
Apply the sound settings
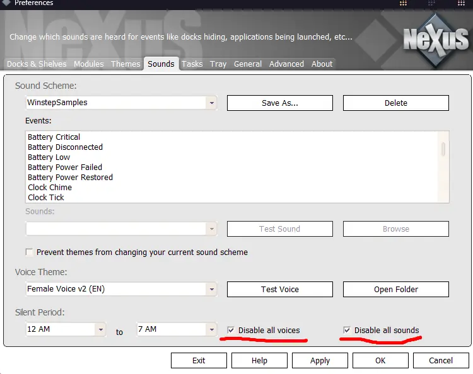320,360
